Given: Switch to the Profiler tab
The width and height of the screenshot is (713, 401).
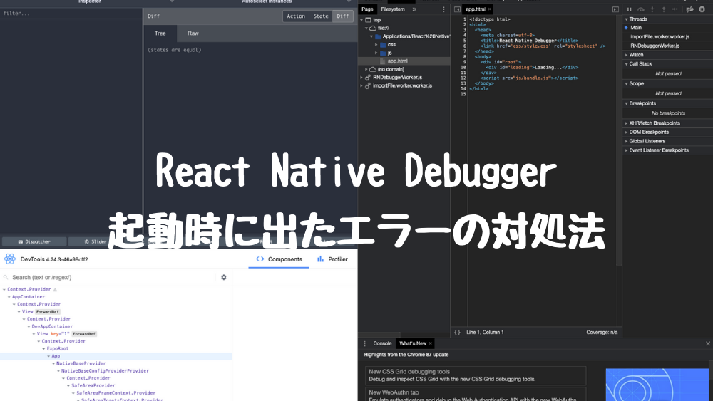Looking at the screenshot, I should [332, 259].
